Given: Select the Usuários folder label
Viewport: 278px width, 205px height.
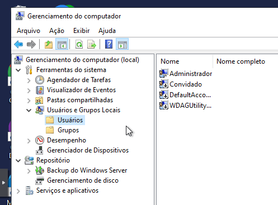Looking at the screenshot, I should 70,120.
